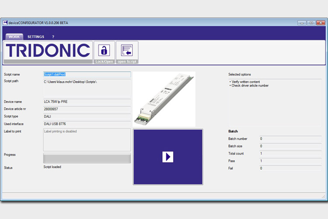Click 'Verify written content' option text
The width and height of the screenshot is (328, 219).
[246, 82]
